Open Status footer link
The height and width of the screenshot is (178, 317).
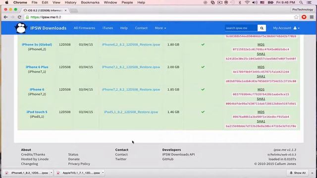pyautogui.click(x=73, y=154)
